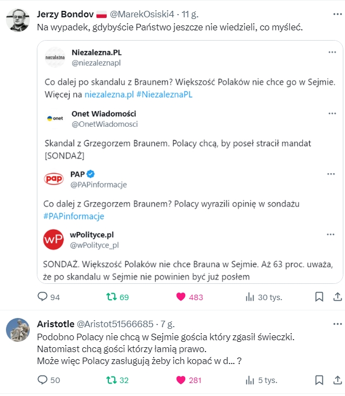This screenshot has height=396, width=345.
Task: Bookmark Jerzy Bondov's post
Action: (x=320, y=297)
